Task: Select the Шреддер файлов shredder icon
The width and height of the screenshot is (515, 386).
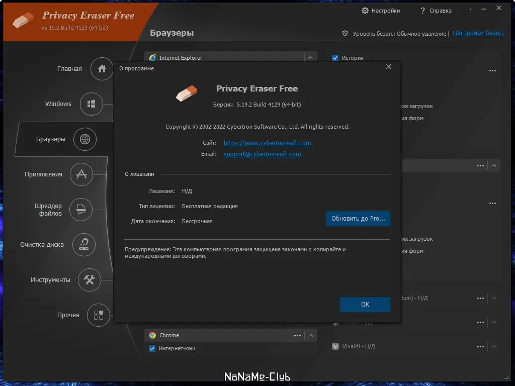Action: [81, 210]
